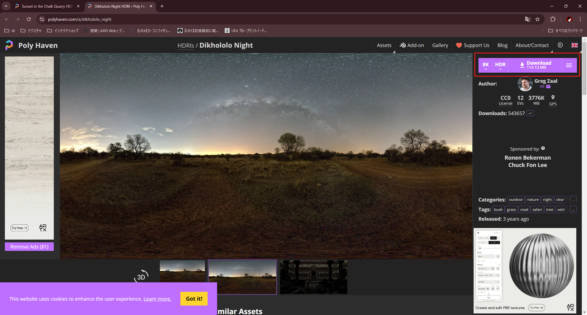Viewport: 587px width, 315px height.
Task: Click the author's website link icon
Action: point(542,87)
